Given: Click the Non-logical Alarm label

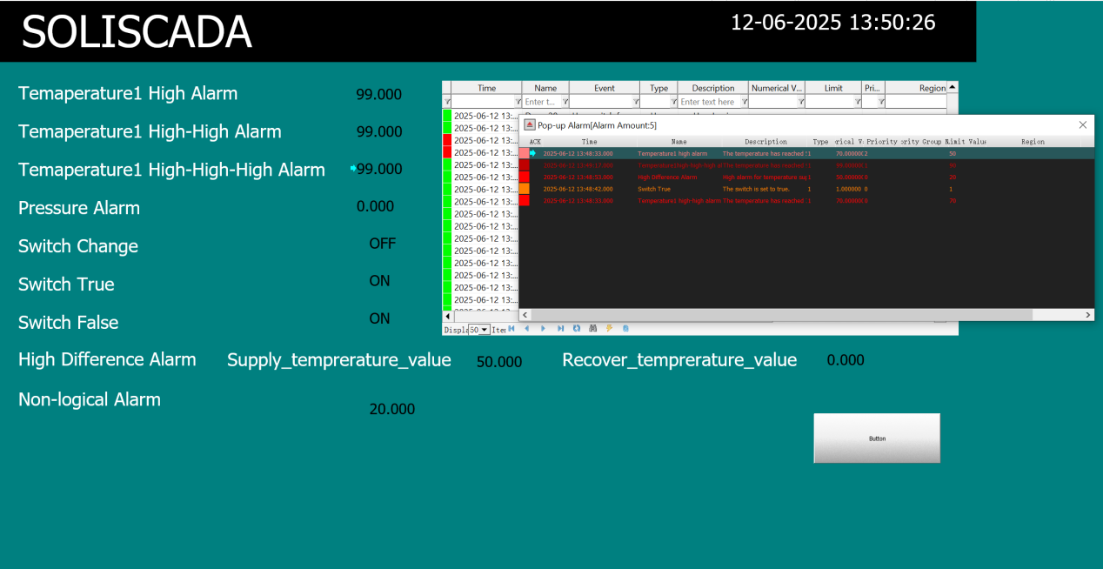Looking at the screenshot, I should click(90, 399).
